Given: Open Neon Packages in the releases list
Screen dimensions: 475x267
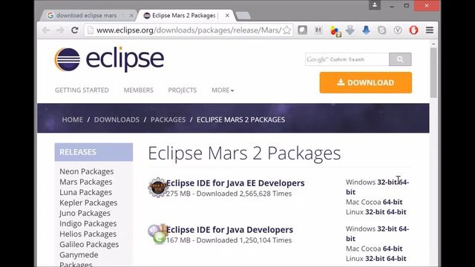Looking at the screenshot, I should coord(87,171).
